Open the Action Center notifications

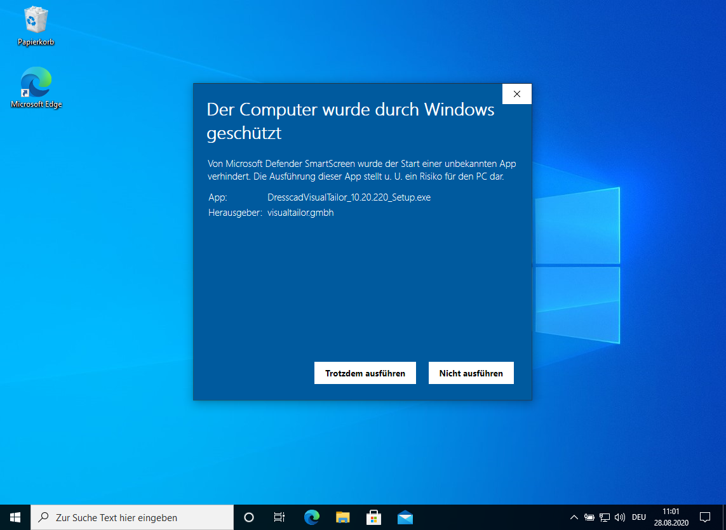[x=704, y=517]
